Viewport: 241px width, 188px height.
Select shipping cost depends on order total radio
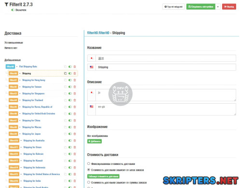(89, 182)
